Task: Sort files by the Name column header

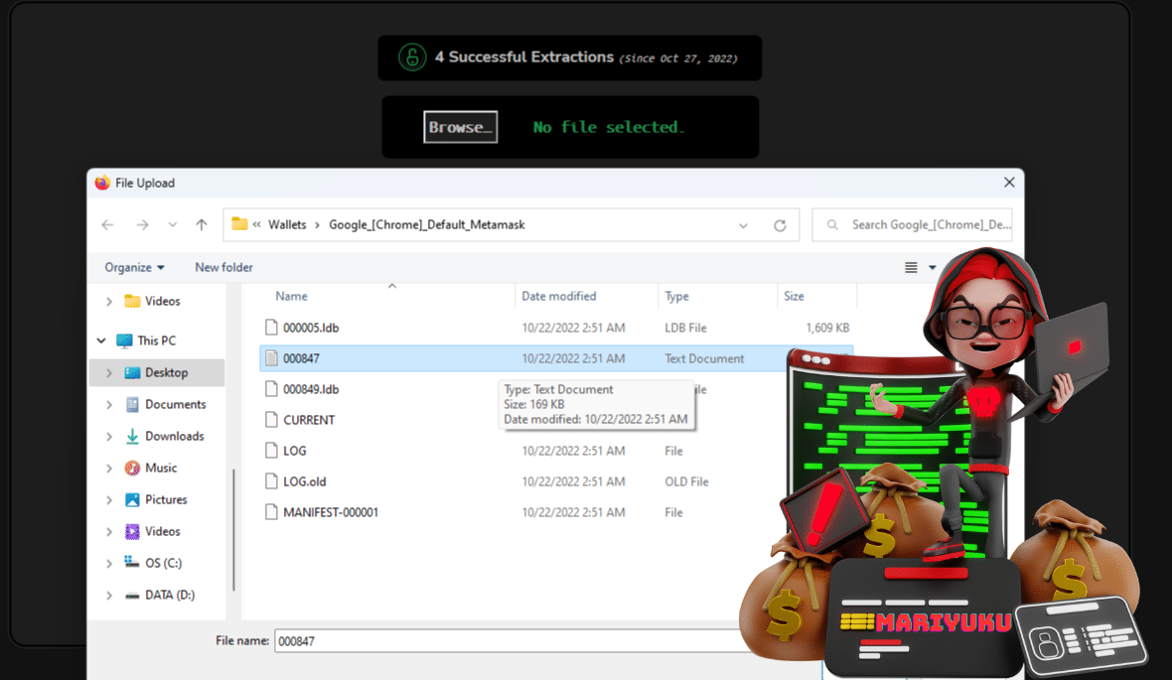Action: 291,297
